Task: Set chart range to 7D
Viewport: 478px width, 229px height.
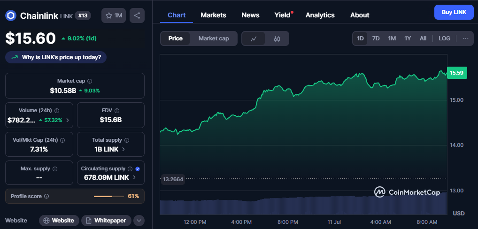Action: (376, 38)
